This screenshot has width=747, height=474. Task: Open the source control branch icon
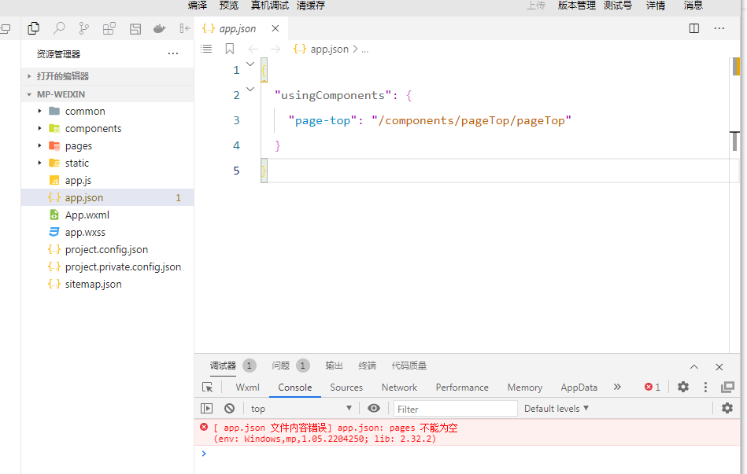[x=83, y=28]
